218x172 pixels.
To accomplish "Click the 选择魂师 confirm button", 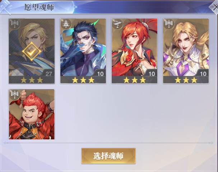I will [108, 156].
